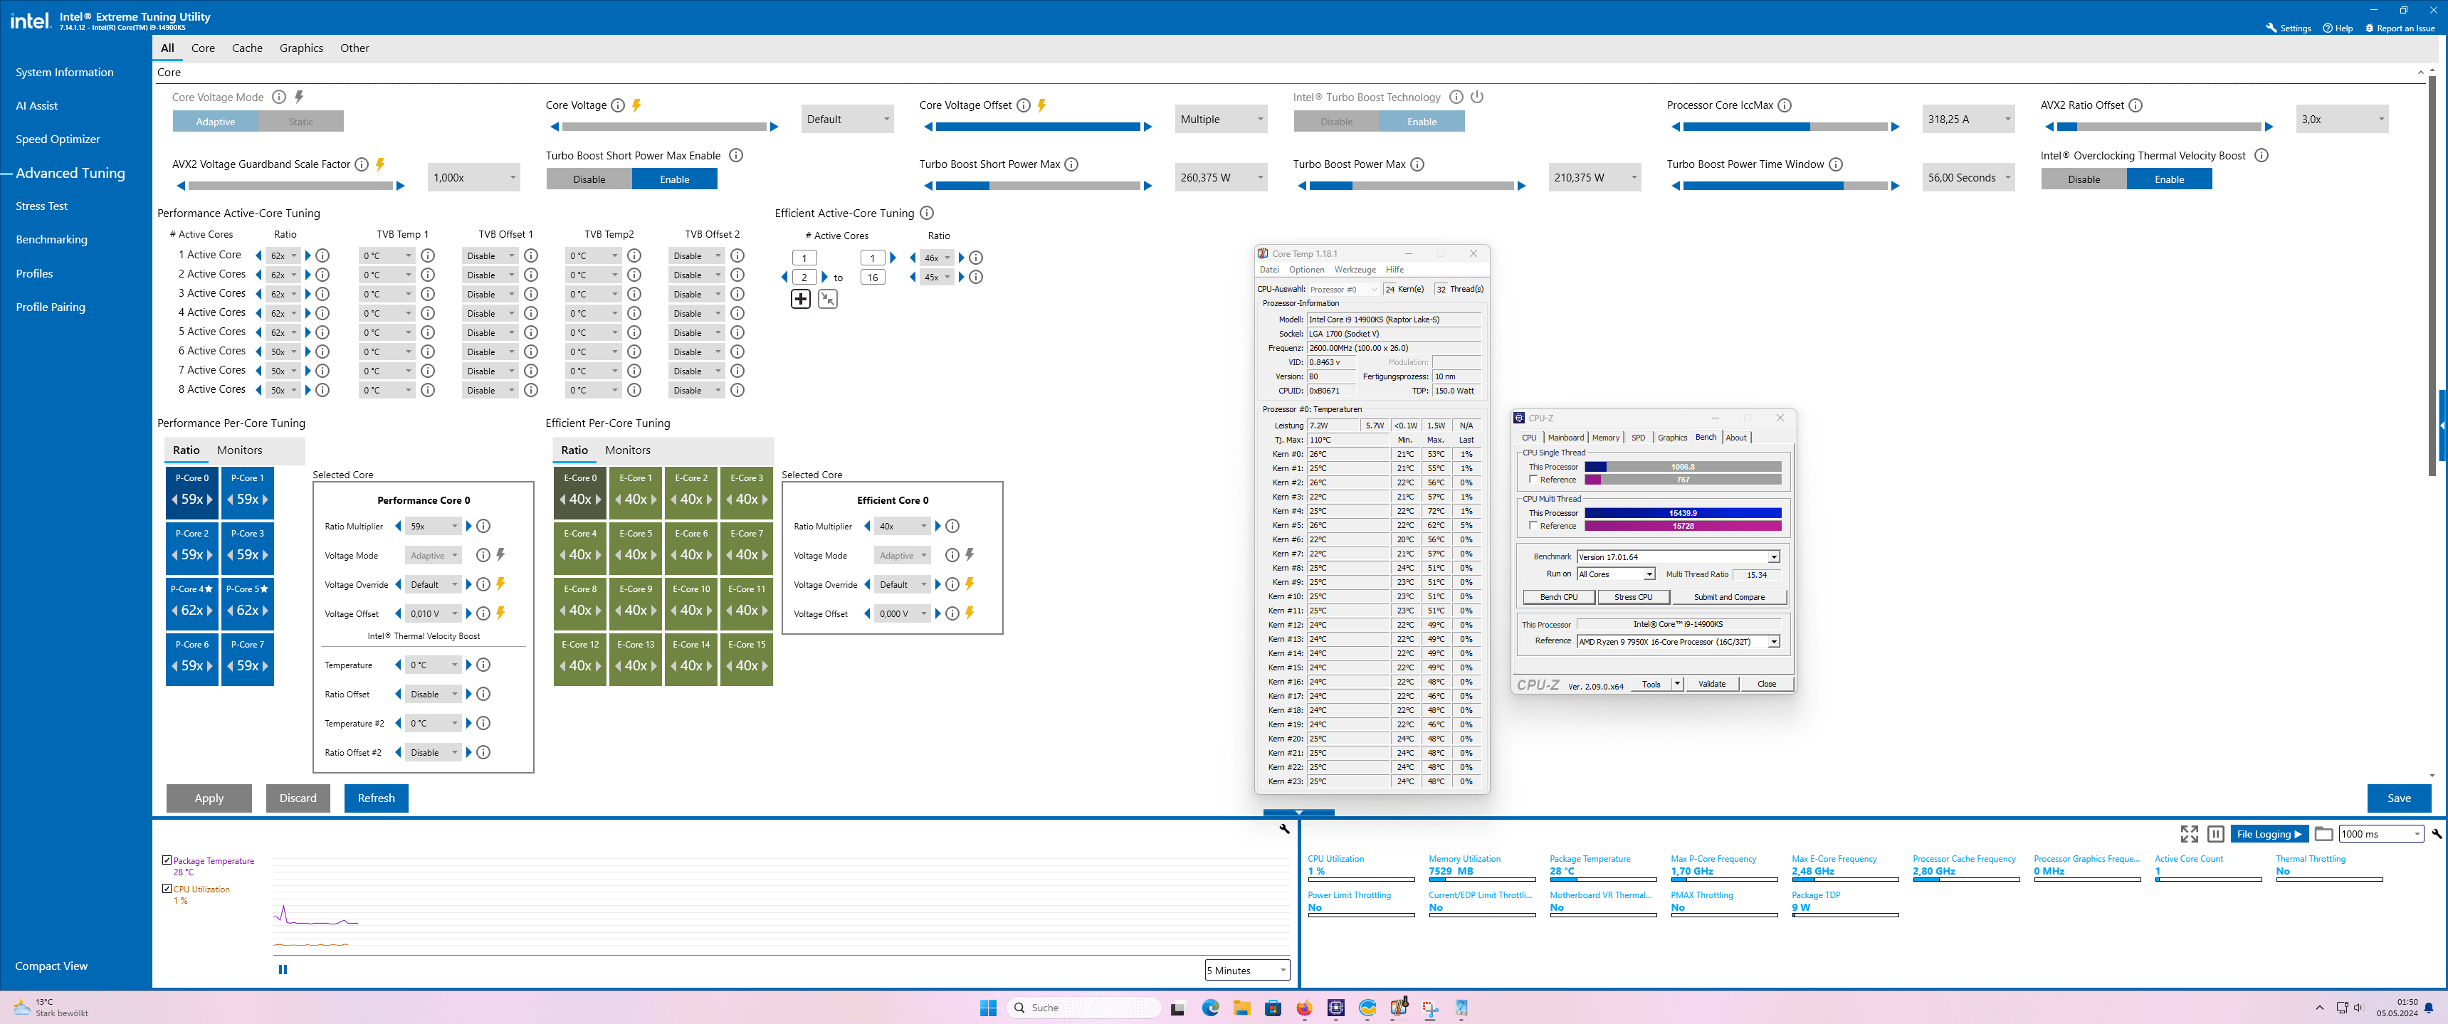
Task: Open the CPU-Z Benchmark version dropdown
Action: click(1677, 558)
